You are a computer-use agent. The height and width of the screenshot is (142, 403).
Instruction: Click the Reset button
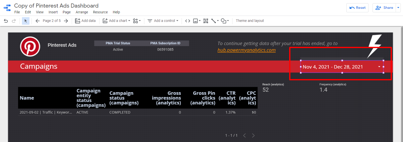(357, 8)
